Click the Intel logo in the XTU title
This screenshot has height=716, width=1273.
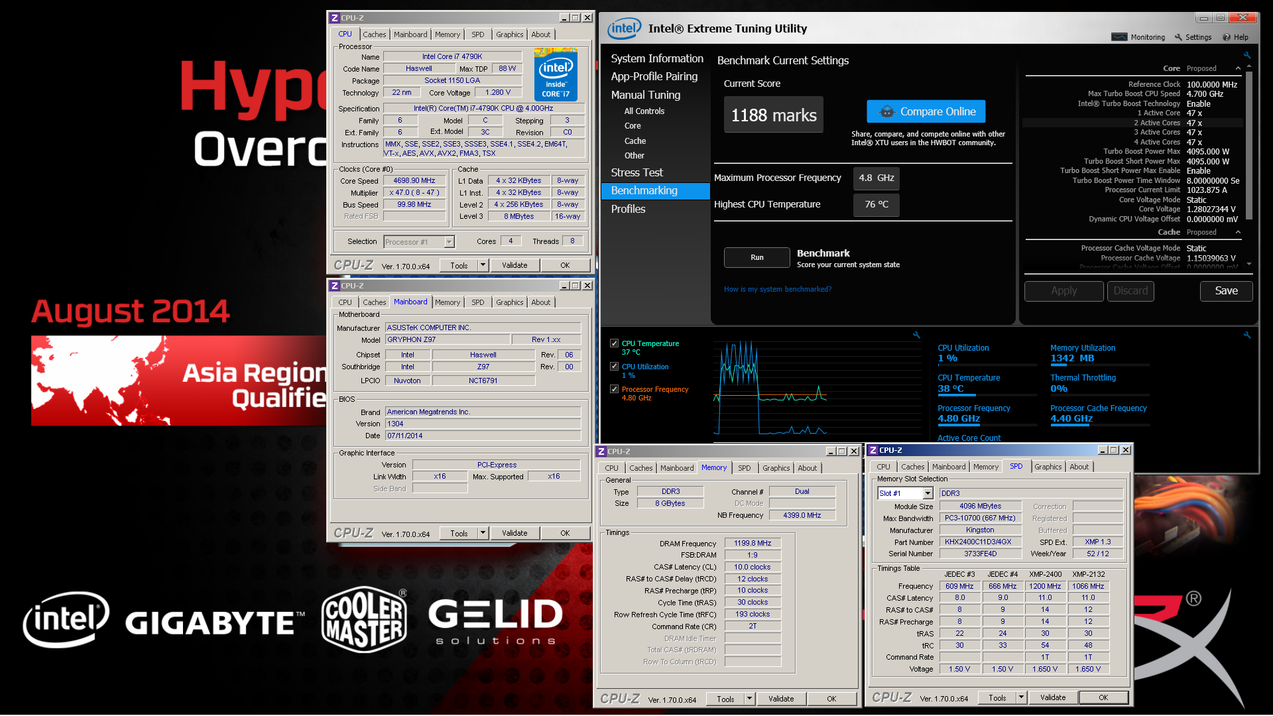coord(625,28)
